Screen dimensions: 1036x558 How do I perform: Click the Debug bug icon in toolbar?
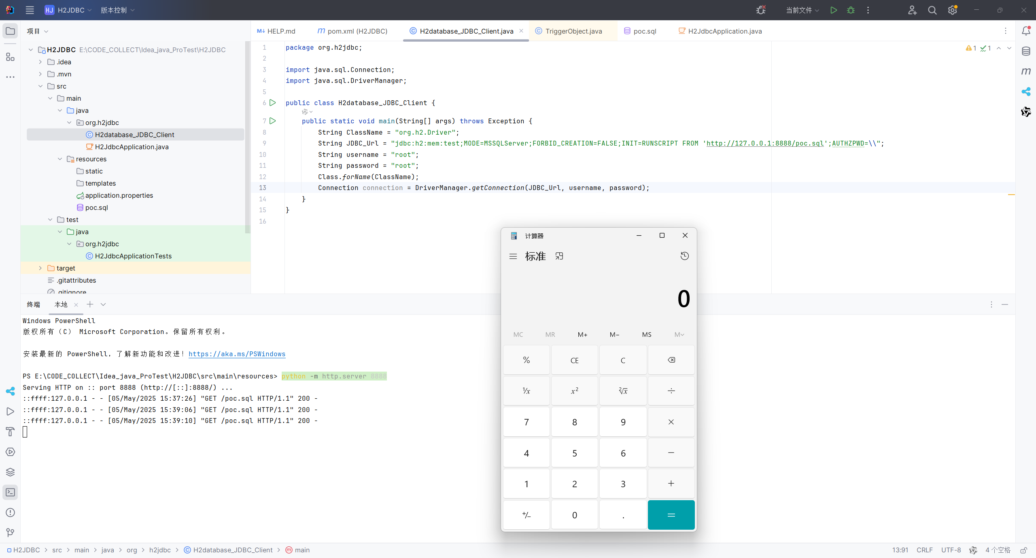tap(851, 10)
